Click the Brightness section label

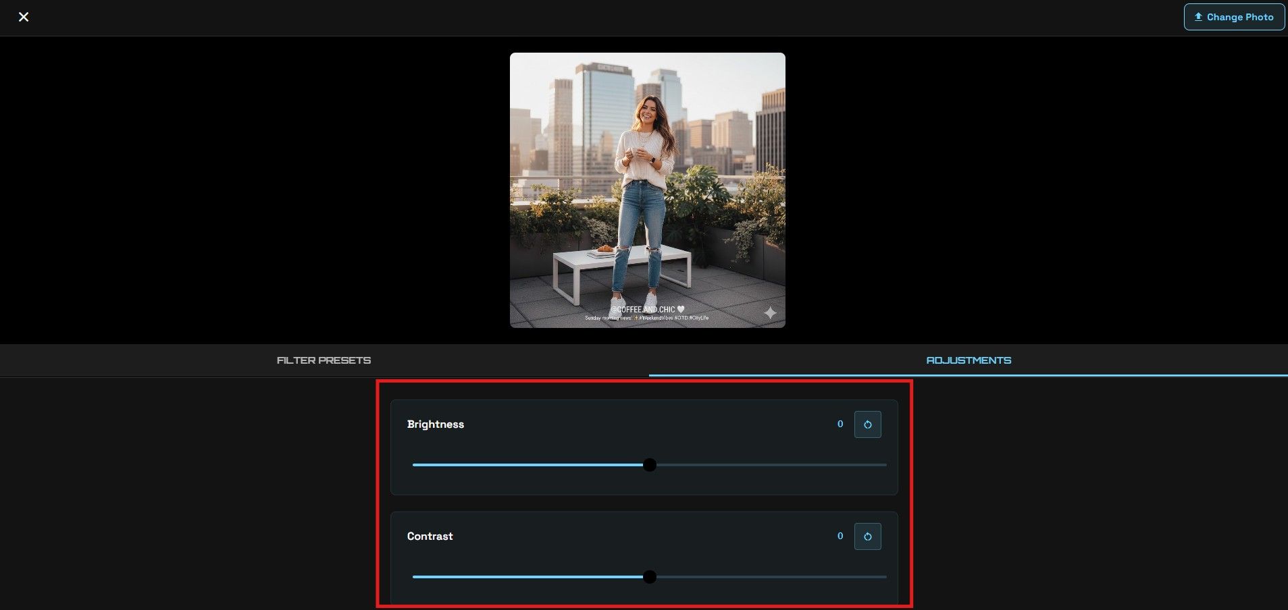(435, 424)
